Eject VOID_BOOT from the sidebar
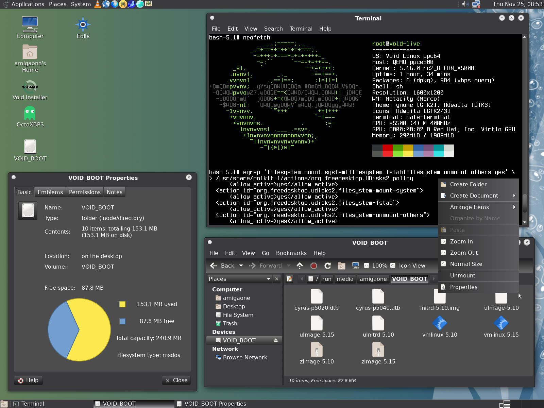 coord(276,340)
